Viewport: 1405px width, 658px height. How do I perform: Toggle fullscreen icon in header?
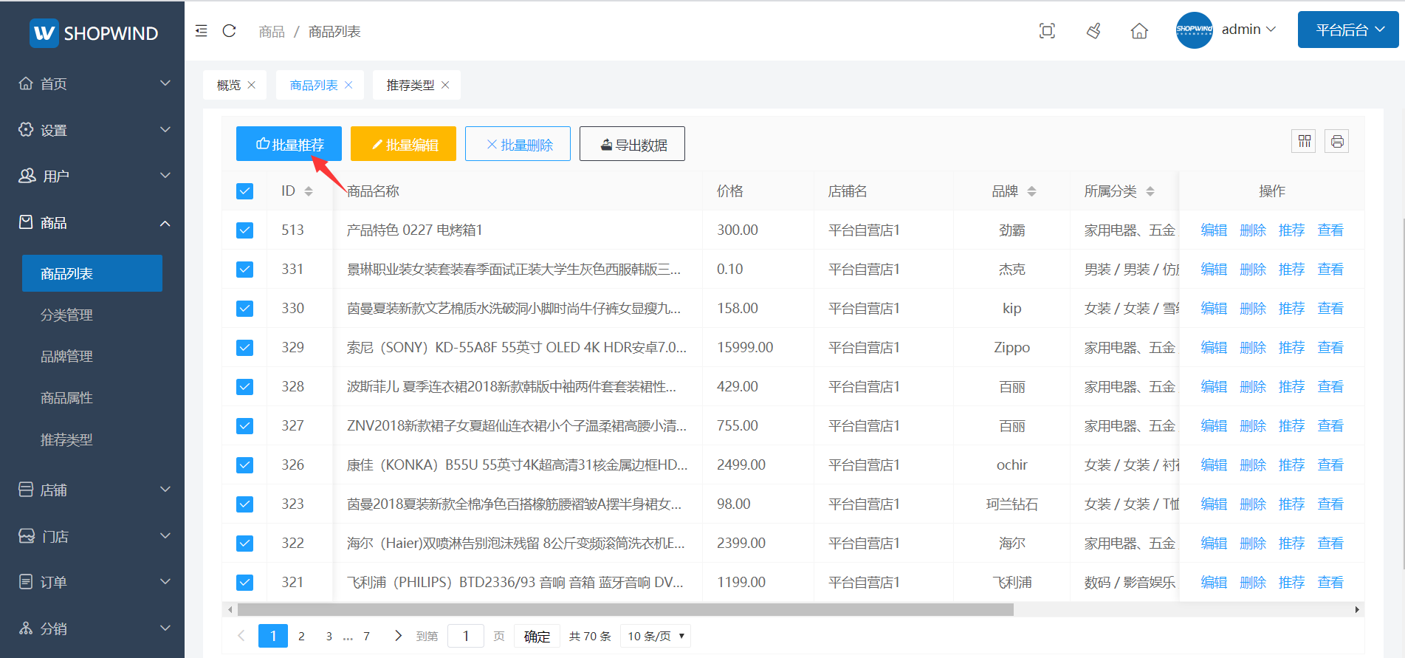(x=1047, y=31)
